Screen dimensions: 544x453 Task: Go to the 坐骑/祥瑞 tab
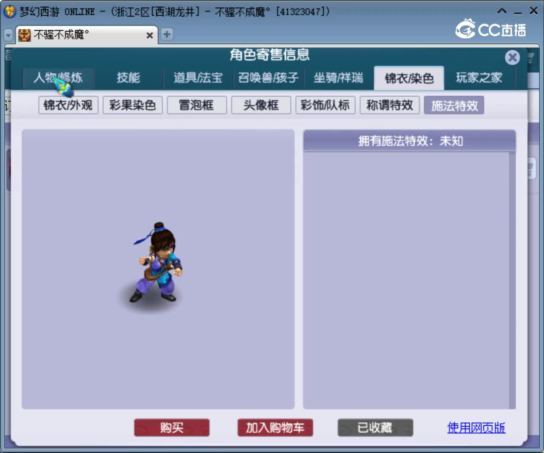coord(338,78)
